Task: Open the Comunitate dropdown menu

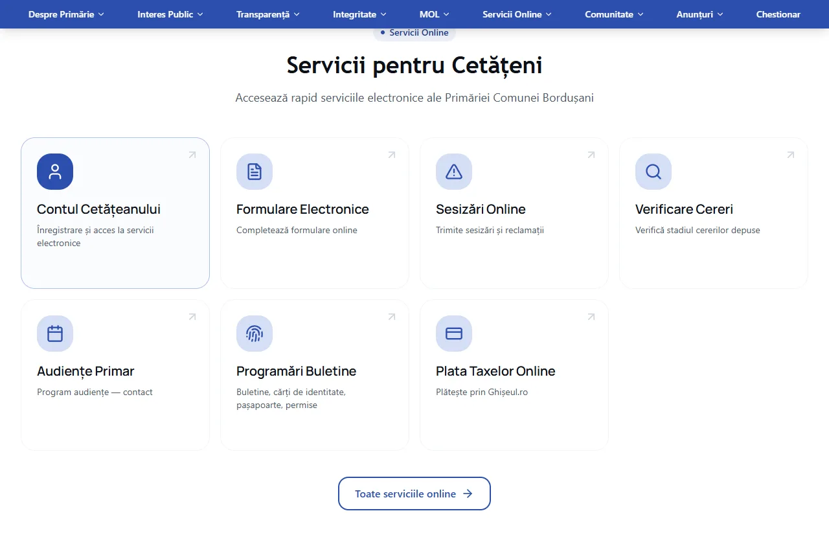Action: point(614,14)
